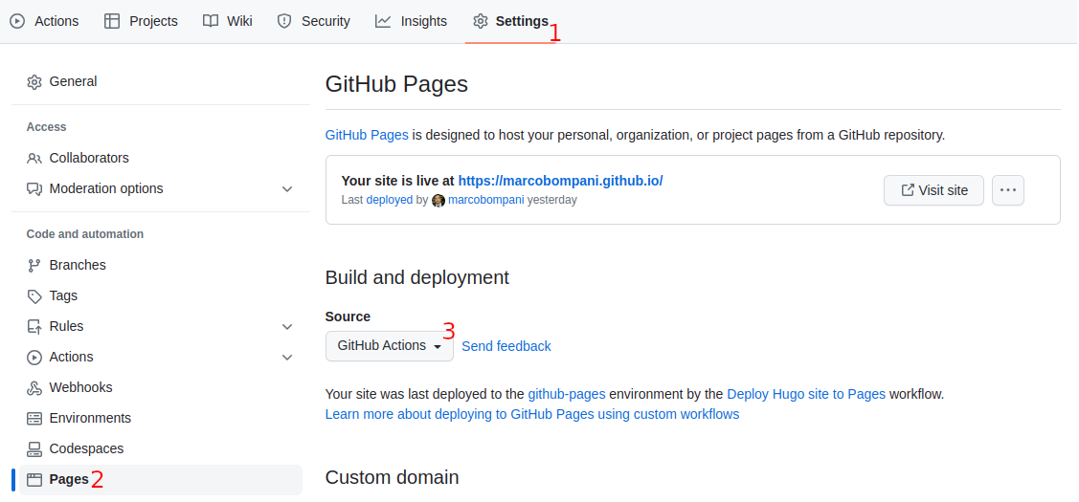
Task: Open Deploy Hugo site to Pages workflow link
Action: tap(806, 395)
